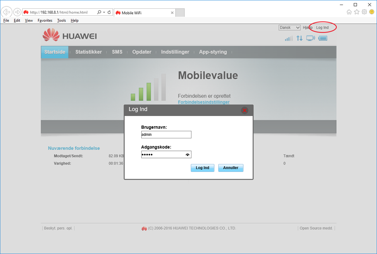This screenshot has height=254, width=377.
Task: Open the App-styring tab
Action: (213, 52)
